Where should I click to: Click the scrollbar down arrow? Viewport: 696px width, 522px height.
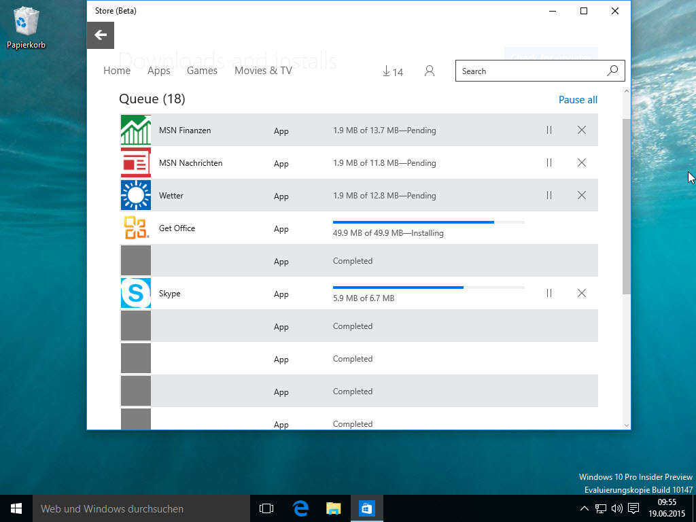pyautogui.click(x=627, y=425)
